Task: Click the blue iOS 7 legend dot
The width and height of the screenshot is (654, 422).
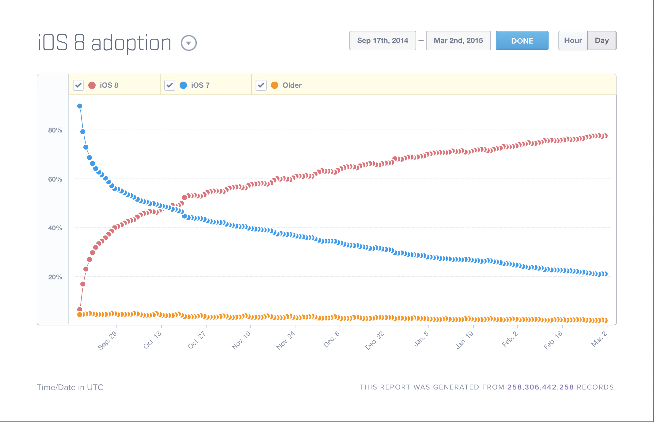Action: (x=183, y=85)
